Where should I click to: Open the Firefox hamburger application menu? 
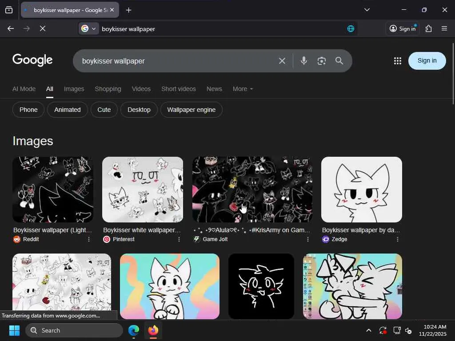444,28
